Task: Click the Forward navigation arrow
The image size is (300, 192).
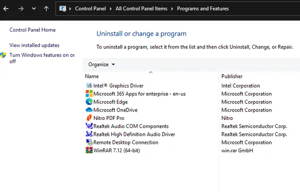Action: 21,8
